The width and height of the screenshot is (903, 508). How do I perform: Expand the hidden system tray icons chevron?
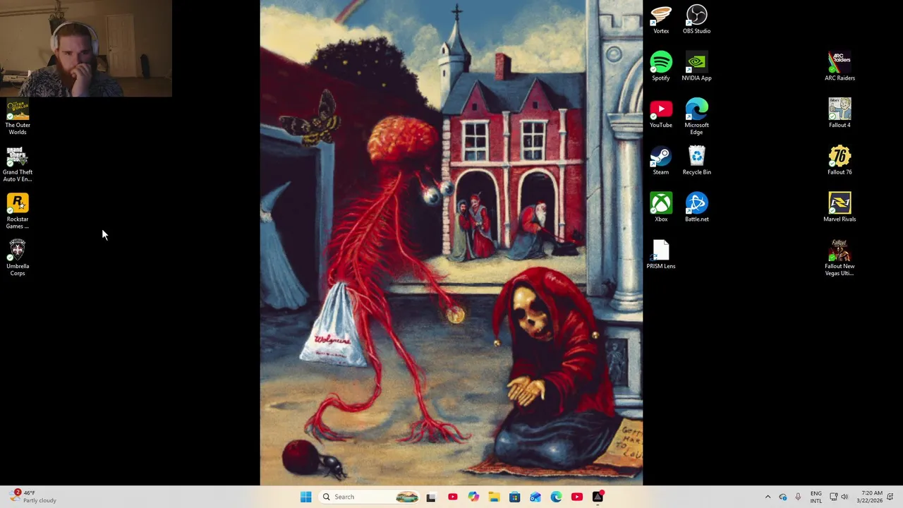tap(768, 497)
